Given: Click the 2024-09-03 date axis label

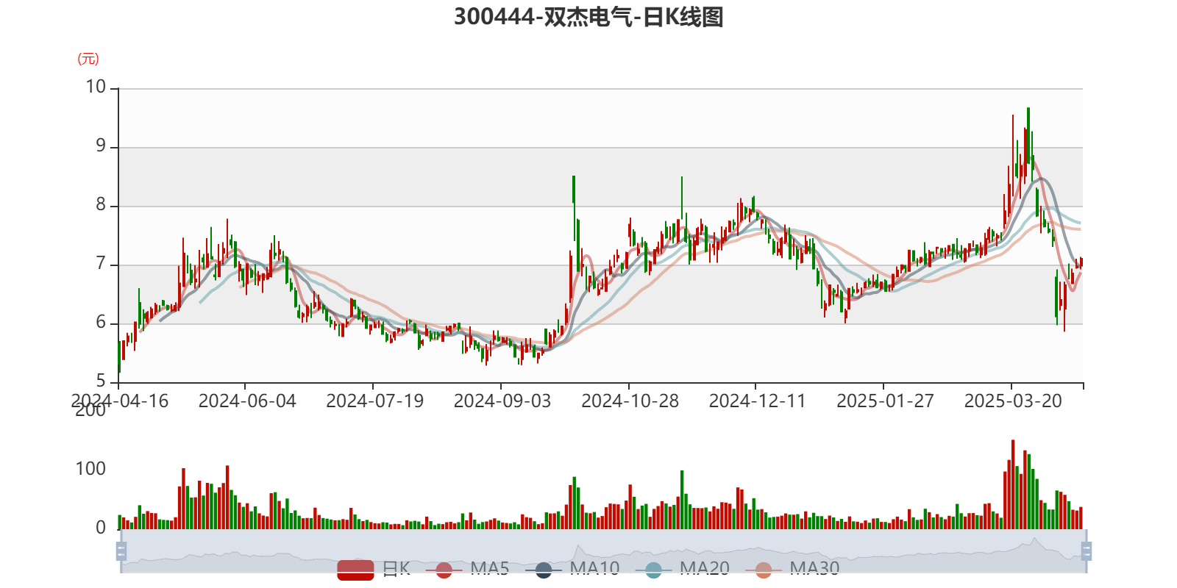Looking at the screenshot, I should 502,401.
